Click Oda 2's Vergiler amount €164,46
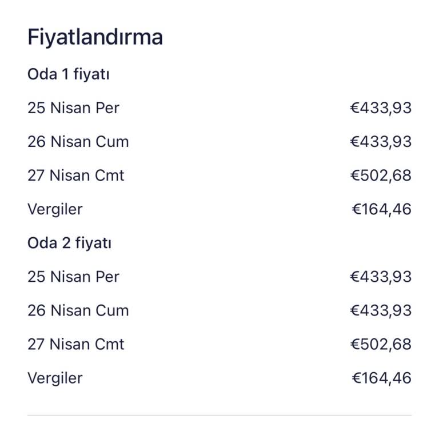Screen dimensions: 439x439 coord(381,378)
